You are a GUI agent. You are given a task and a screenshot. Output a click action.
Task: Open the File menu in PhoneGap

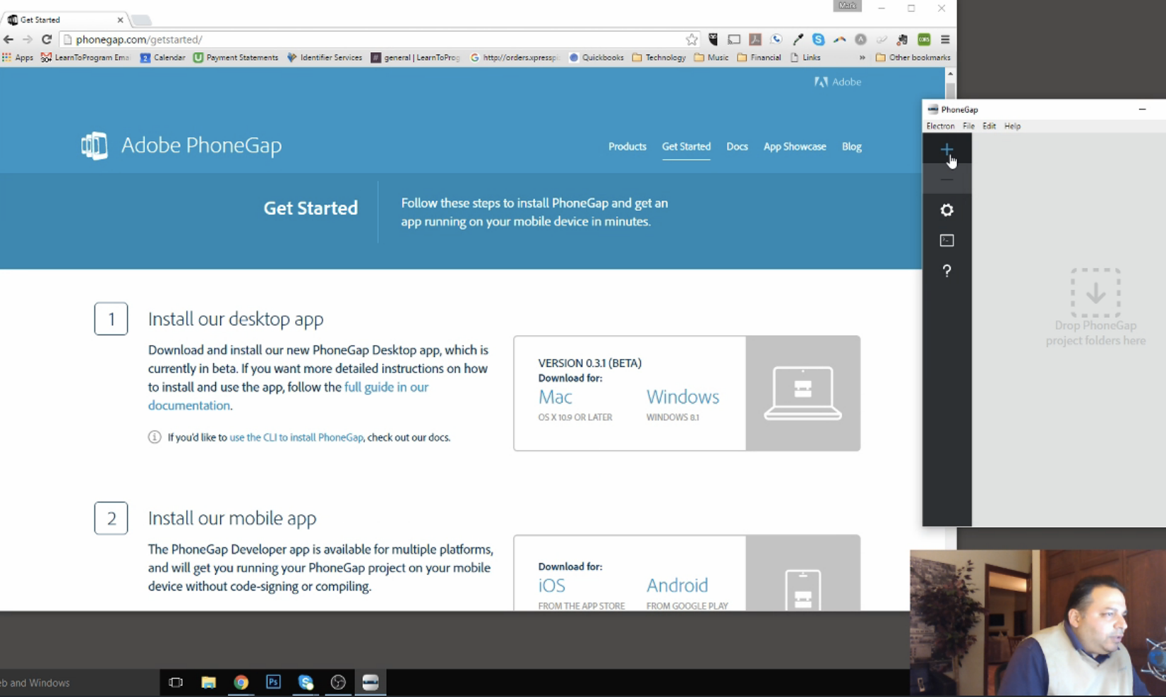968,126
